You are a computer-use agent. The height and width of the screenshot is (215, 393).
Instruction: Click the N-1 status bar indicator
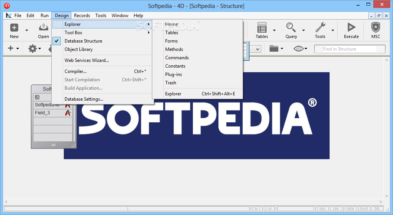click(257, 209)
